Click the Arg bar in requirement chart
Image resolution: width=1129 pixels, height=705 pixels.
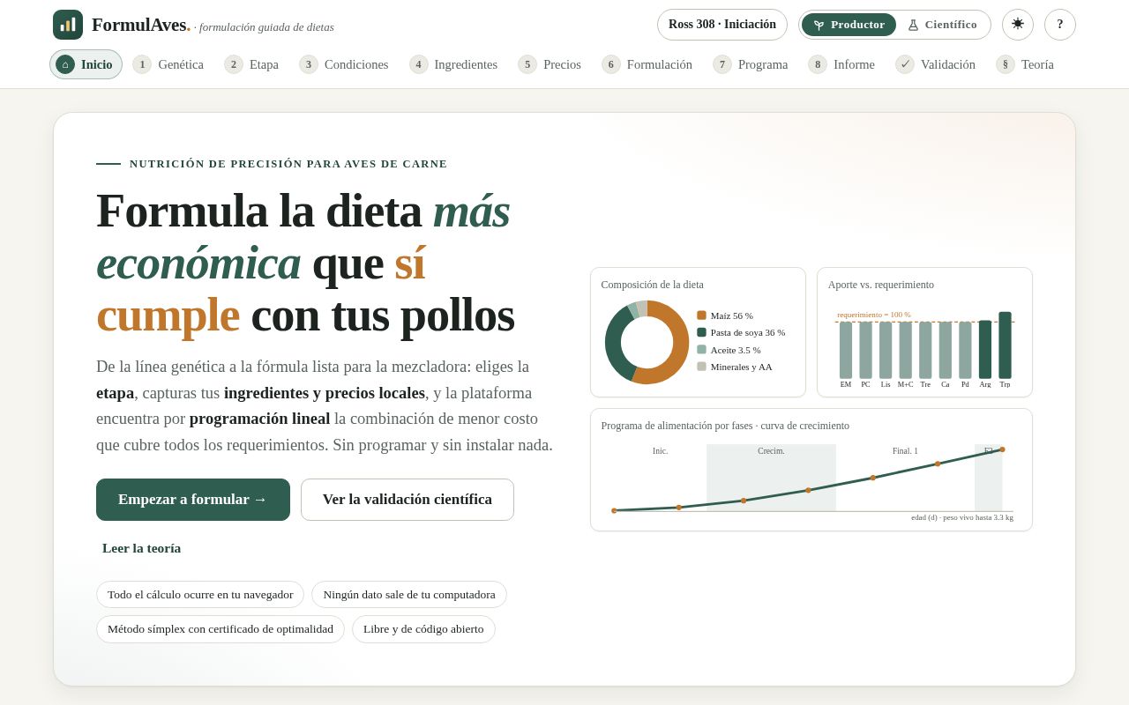985,350
